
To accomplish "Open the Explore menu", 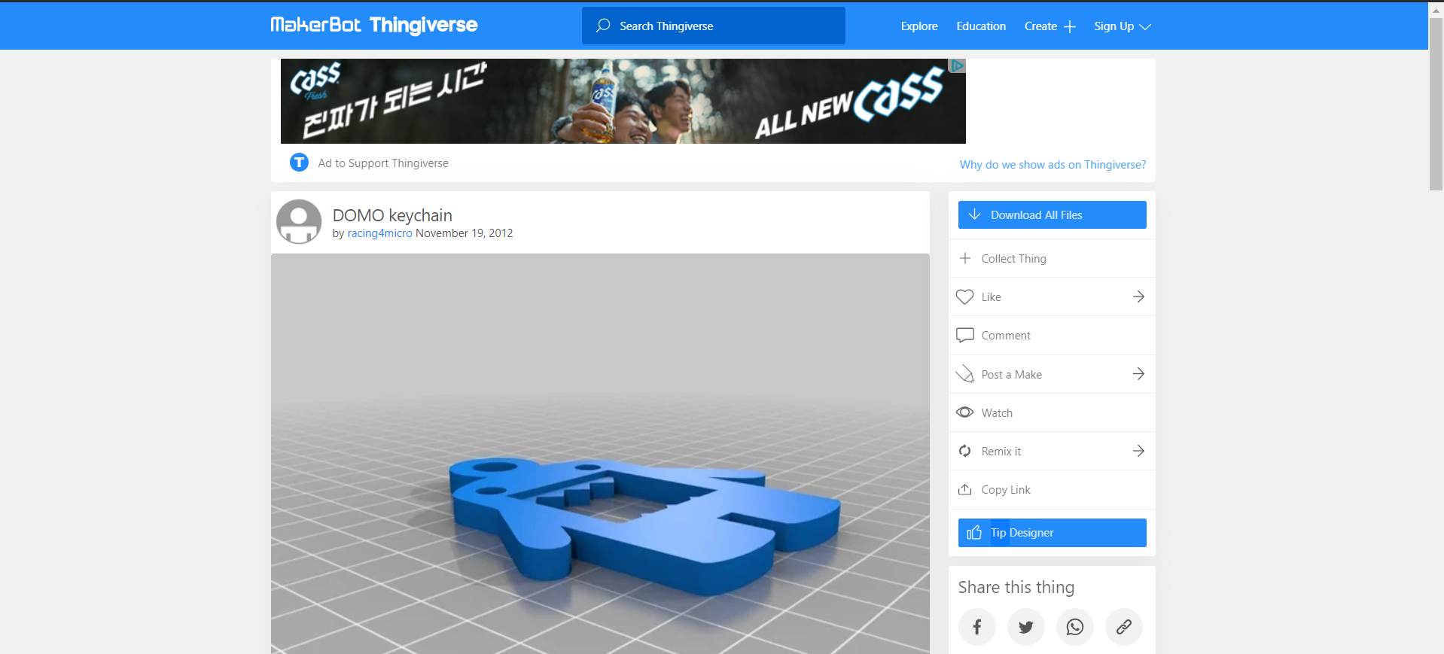I will click(x=919, y=26).
